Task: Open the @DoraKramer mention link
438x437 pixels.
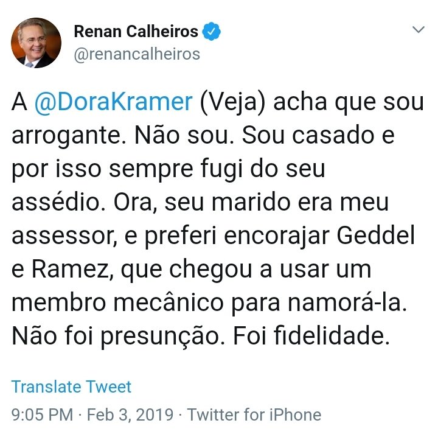Action: tap(113, 102)
